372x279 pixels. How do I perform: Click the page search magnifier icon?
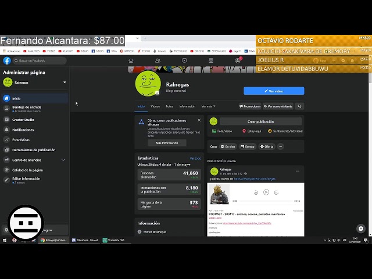pos(299,106)
